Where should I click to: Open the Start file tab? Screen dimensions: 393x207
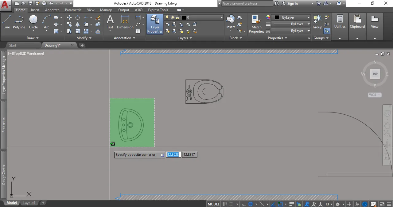coord(13,45)
